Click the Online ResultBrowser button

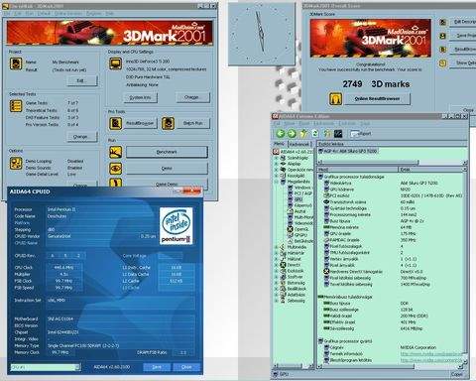pos(377,99)
